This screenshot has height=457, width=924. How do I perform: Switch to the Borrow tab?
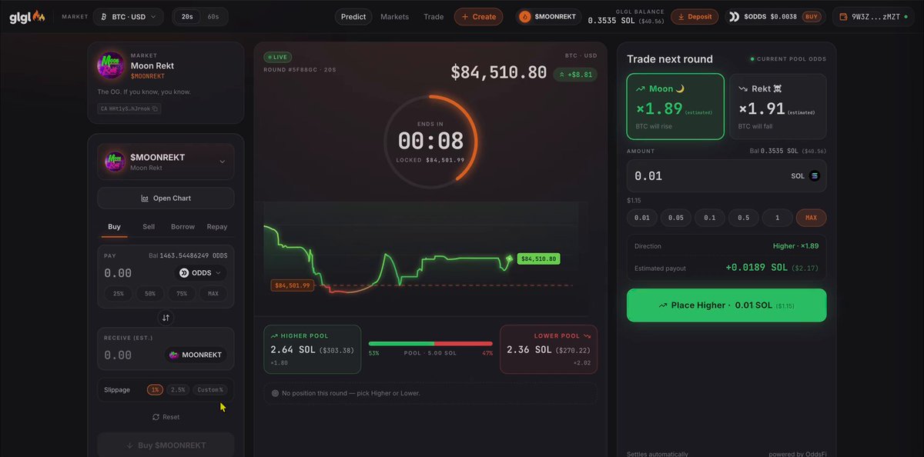(183, 227)
